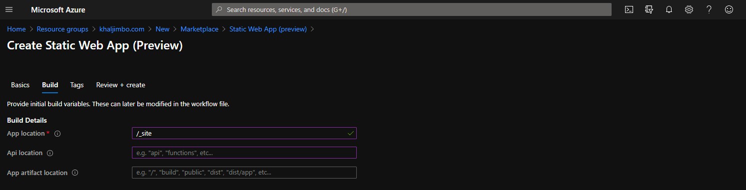Click the Api location label
Viewport: 746px width, 190px height.
click(x=24, y=153)
